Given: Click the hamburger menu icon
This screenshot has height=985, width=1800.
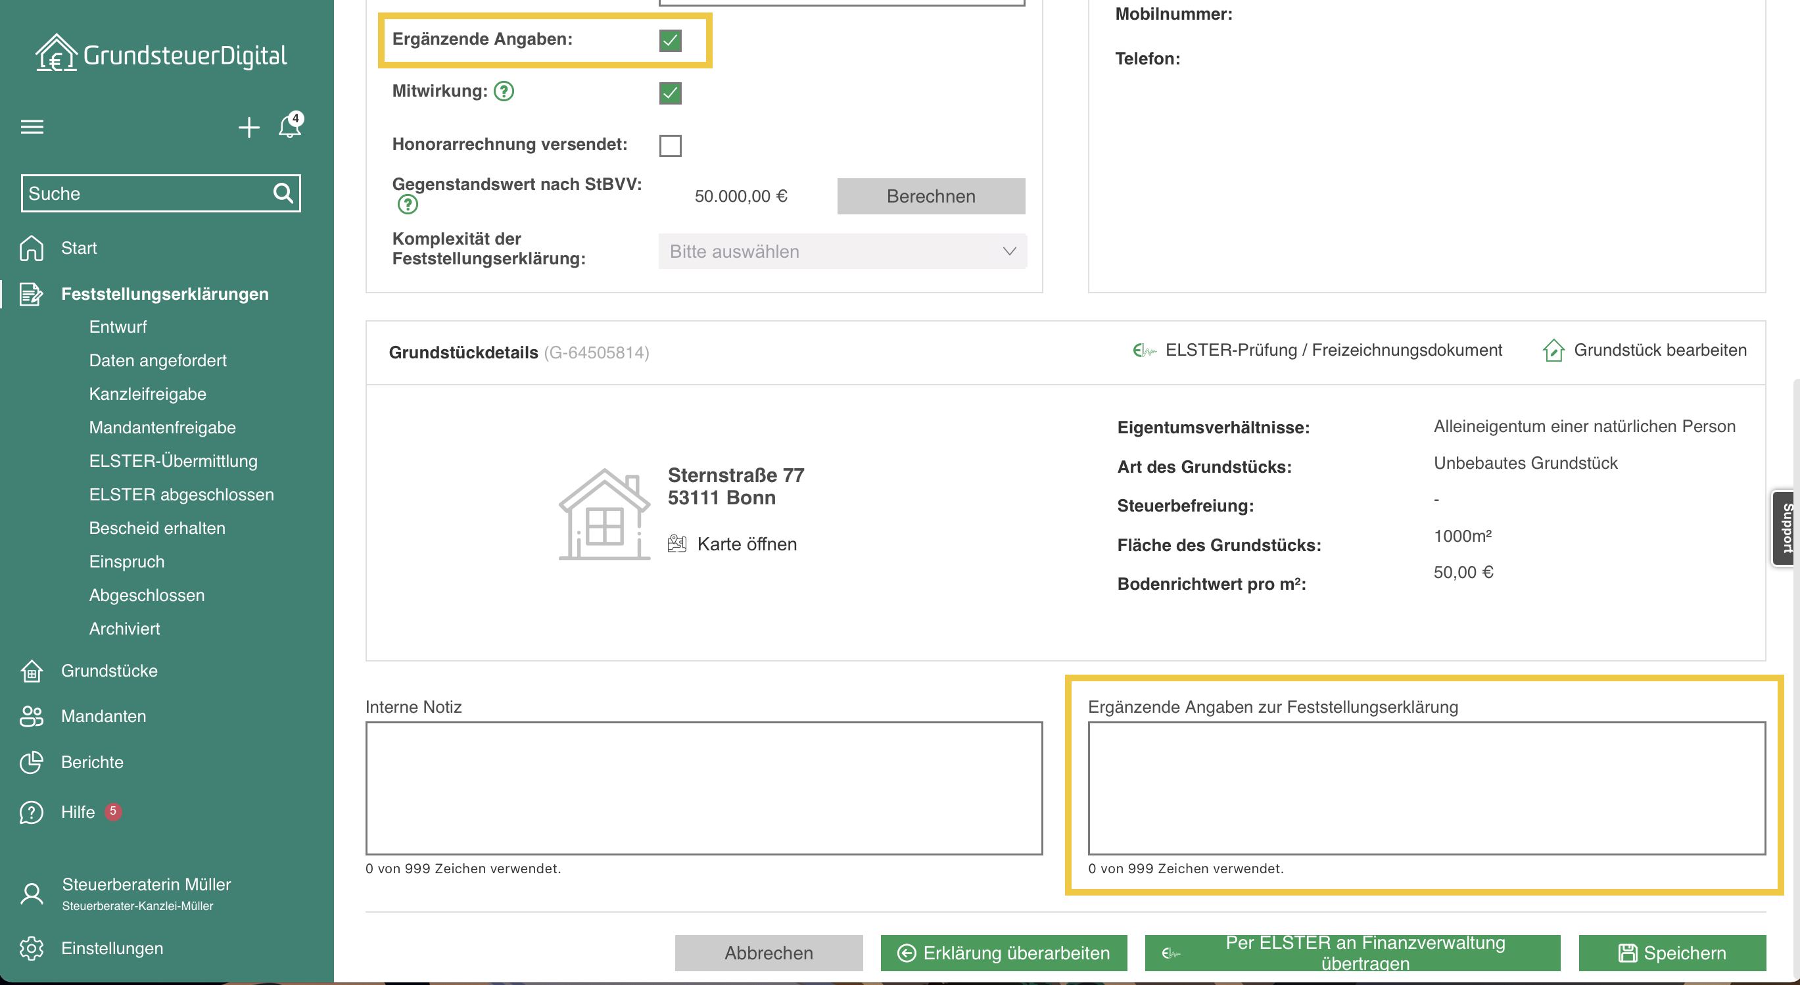Looking at the screenshot, I should (32, 127).
